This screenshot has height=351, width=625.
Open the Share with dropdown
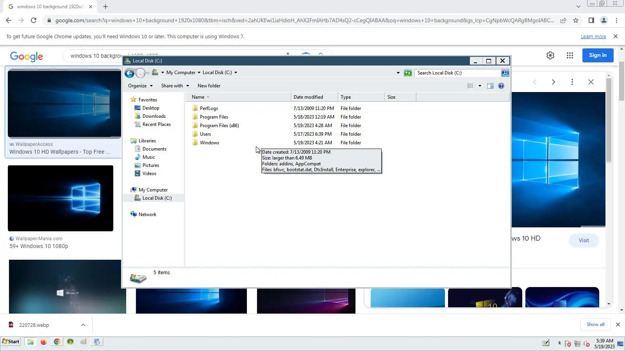click(175, 86)
